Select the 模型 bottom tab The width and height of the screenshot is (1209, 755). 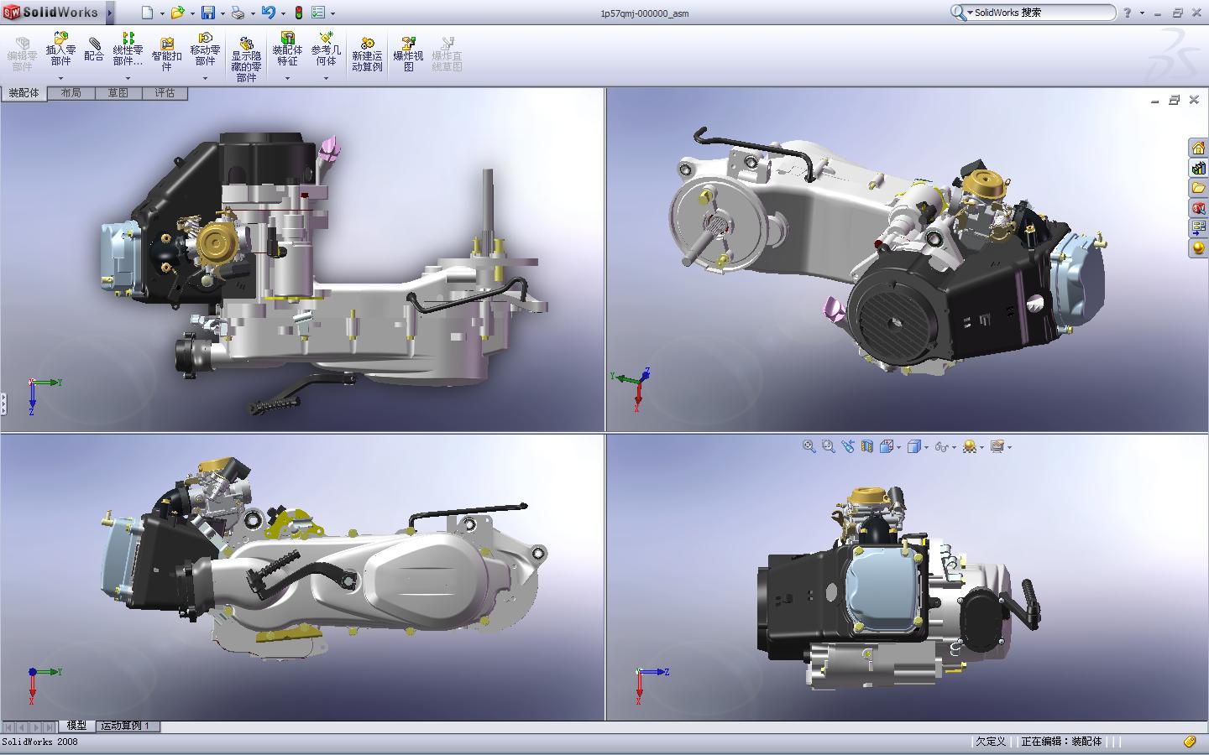(x=76, y=726)
